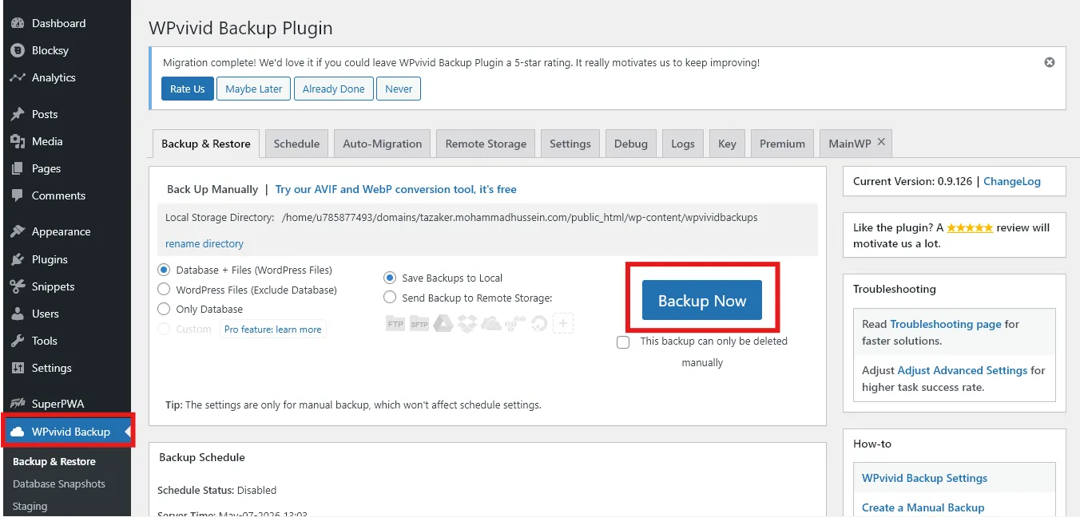Click the Maybe Later button

pyautogui.click(x=254, y=89)
